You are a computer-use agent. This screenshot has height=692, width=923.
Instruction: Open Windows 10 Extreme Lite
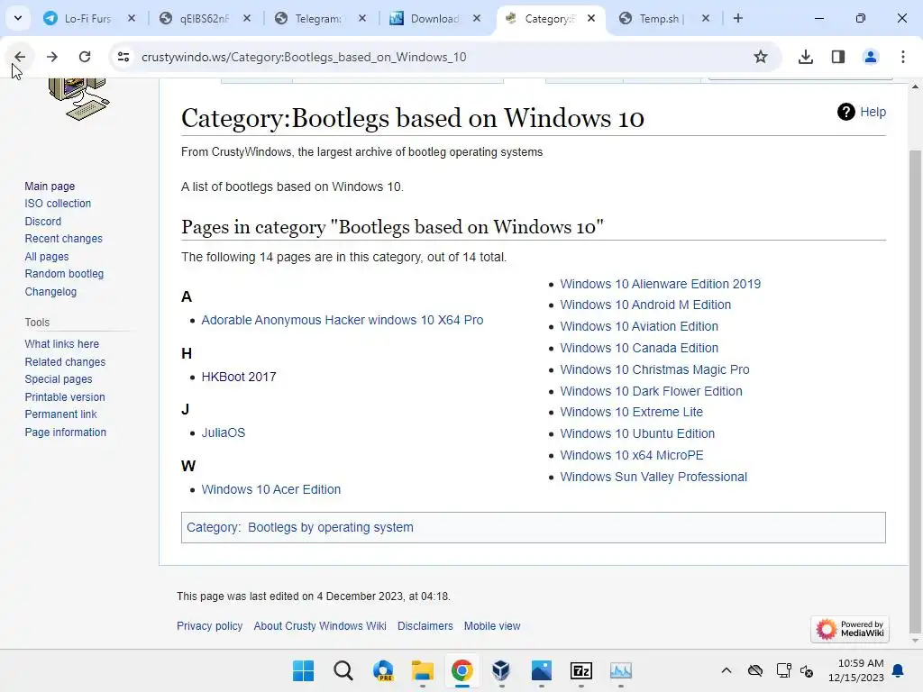631,412
